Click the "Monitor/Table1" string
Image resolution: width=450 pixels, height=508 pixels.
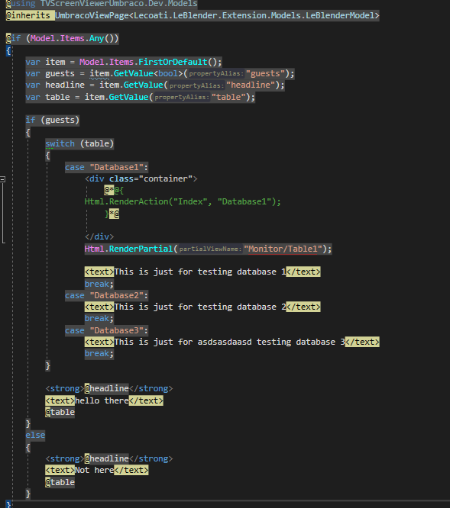coord(283,249)
